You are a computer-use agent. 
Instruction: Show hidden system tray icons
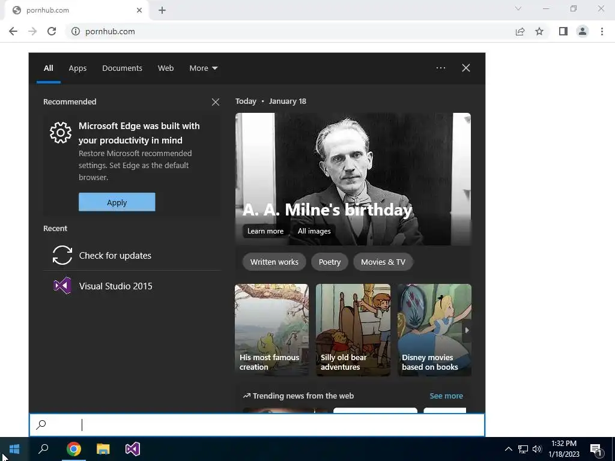tap(508, 449)
